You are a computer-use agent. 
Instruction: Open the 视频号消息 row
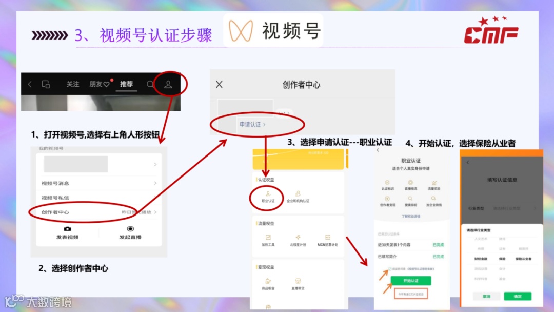(99, 183)
